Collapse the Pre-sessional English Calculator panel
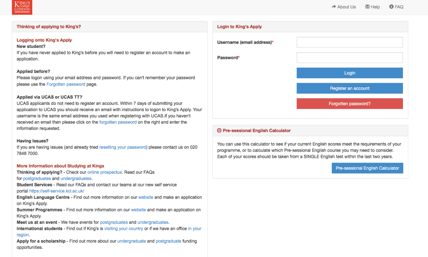 click(219, 131)
